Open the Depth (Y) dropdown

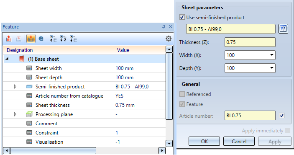[x=271, y=68]
